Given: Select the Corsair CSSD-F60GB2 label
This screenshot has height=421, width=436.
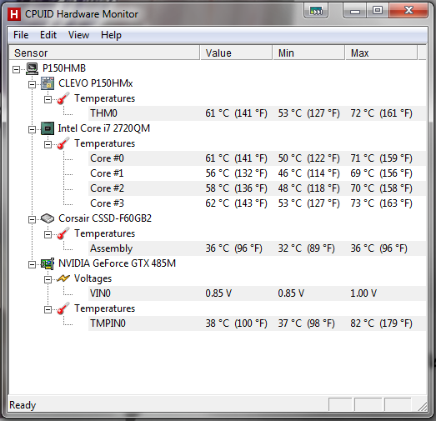Looking at the screenshot, I should pos(105,218).
